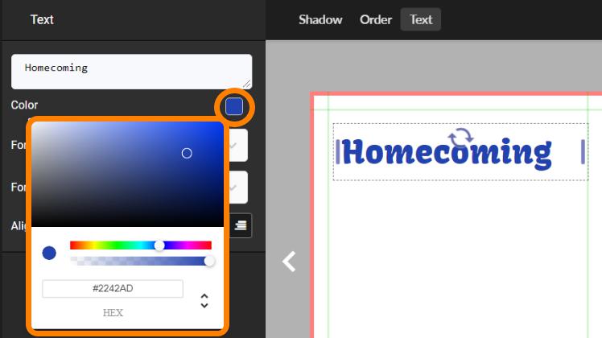Expand the first Font dropdown

(234, 146)
